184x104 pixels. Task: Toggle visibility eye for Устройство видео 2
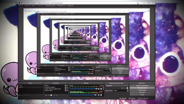[x=66, y=87]
